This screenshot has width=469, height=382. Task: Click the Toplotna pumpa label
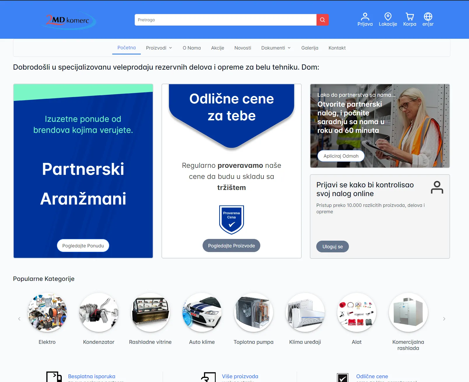254,342
